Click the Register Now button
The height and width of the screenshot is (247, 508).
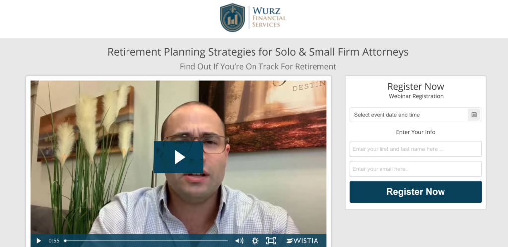coord(415,191)
